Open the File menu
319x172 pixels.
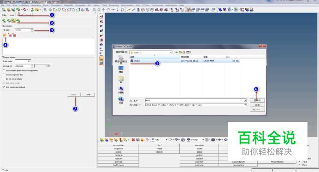coord(3,5)
